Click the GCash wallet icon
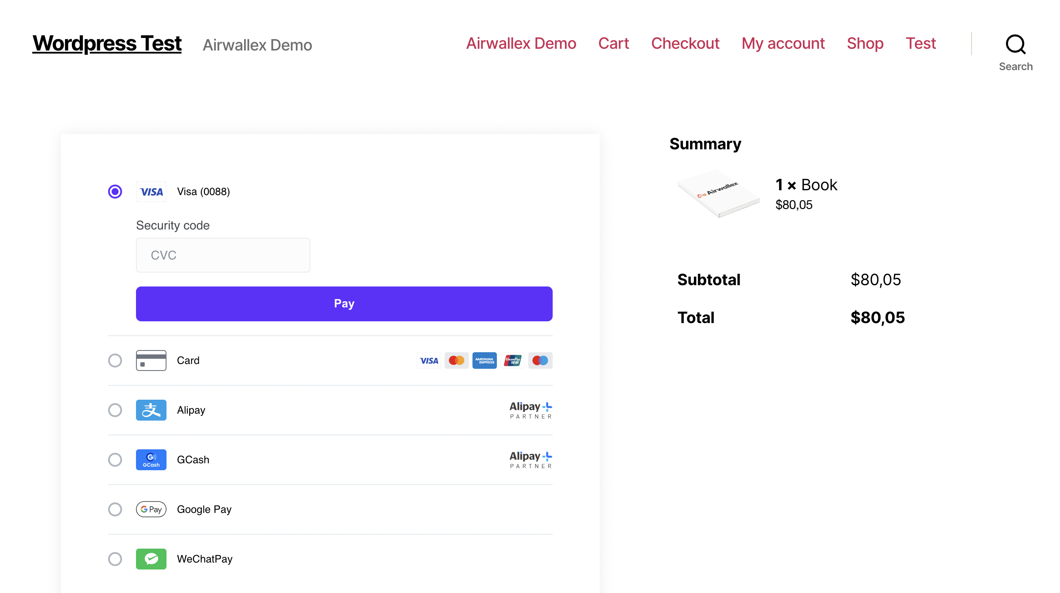The width and height of the screenshot is (1060, 593). pyautogui.click(x=151, y=459)
